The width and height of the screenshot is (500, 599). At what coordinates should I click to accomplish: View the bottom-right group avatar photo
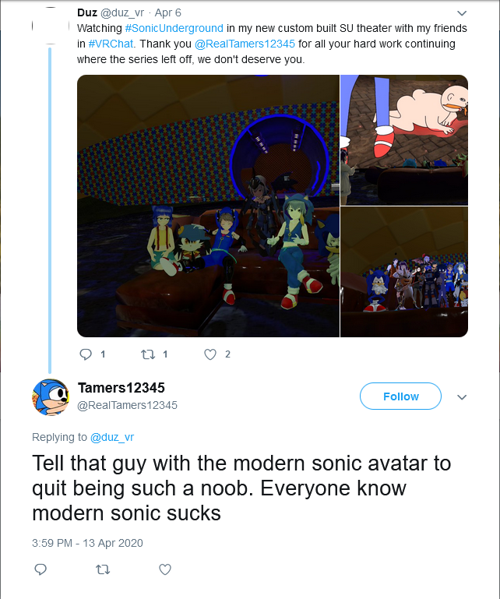pyautogui.click(x=404, y=271)
